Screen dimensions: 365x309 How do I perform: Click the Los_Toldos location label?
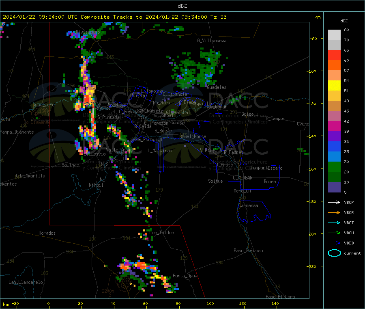tap(161, 233)
